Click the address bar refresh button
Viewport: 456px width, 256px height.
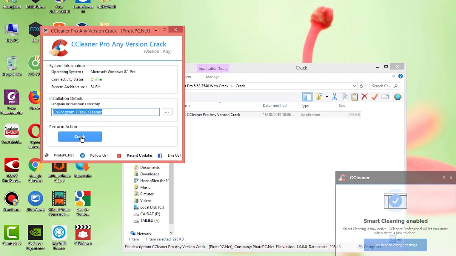(361, 86)
